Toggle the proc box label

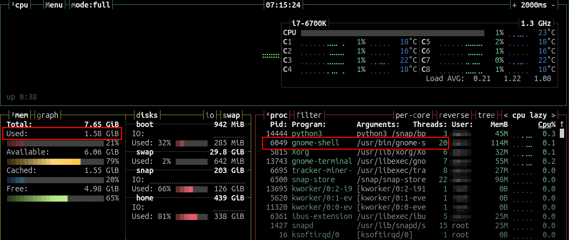pyautogui.click(x=278, y=115)
